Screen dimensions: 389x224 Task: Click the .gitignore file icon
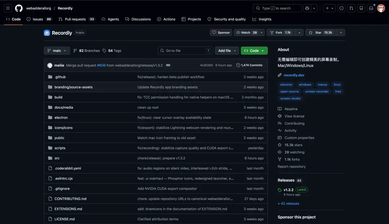pyautogui.click(x=50, y=189)
